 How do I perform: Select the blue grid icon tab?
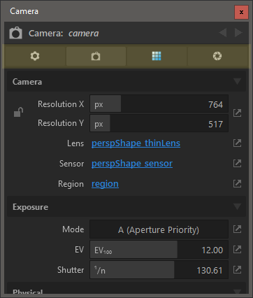pyautogui.click(x=157, y=56)
